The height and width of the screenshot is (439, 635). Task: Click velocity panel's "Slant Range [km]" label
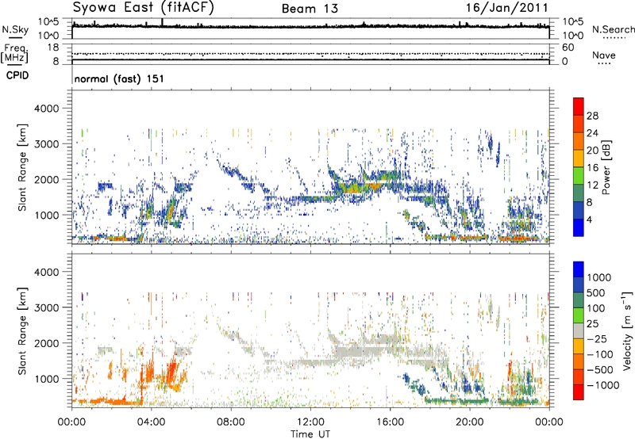(22, 330)
